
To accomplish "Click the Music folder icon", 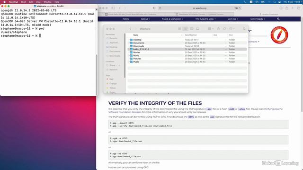I will (x=132, y=56).
